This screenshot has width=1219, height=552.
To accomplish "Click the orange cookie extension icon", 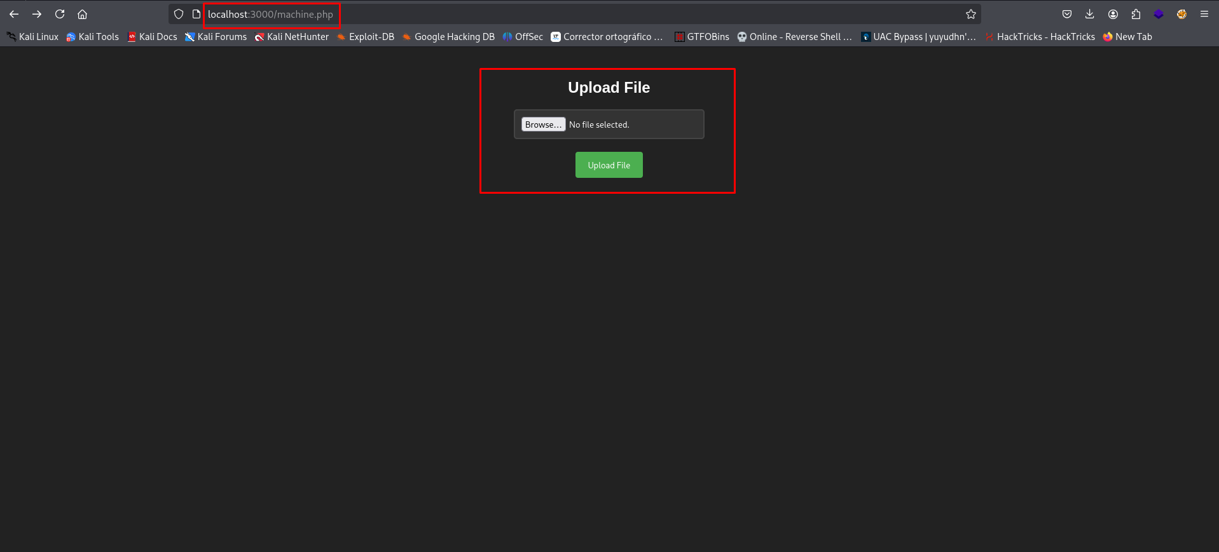I will [x=1181, y=14].
